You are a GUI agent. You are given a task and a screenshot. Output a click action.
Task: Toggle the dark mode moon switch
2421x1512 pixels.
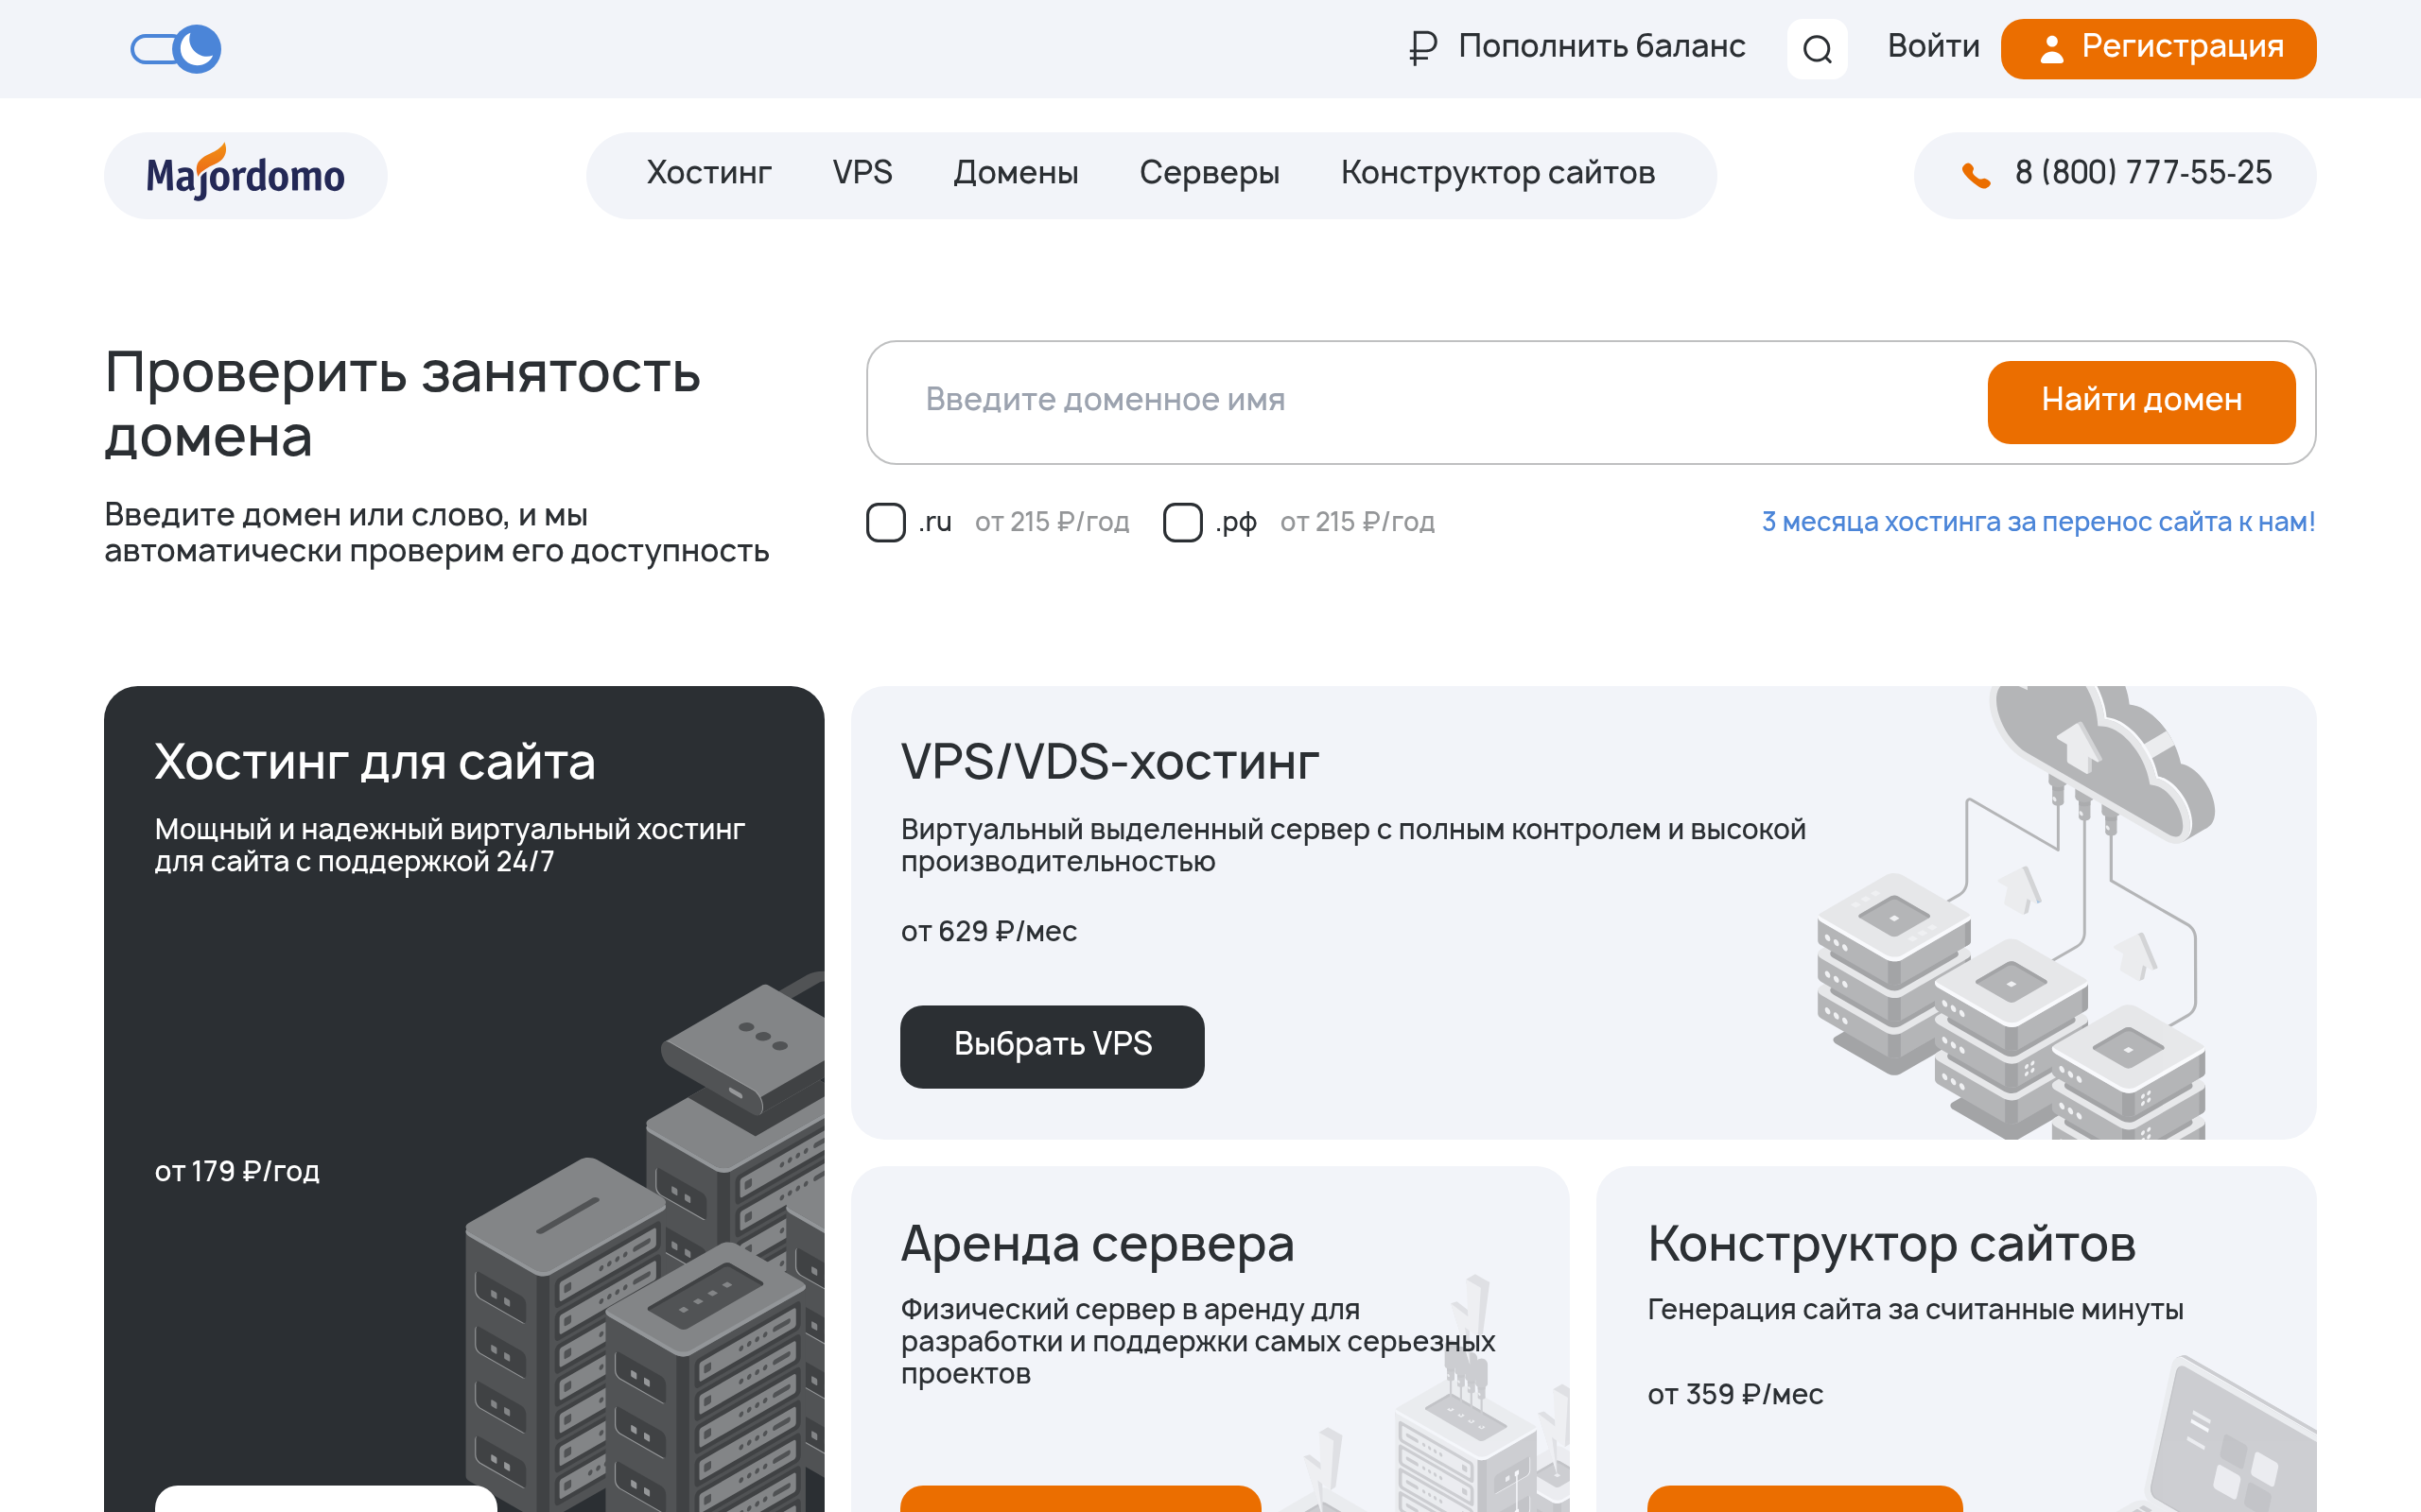coord(176,48)
